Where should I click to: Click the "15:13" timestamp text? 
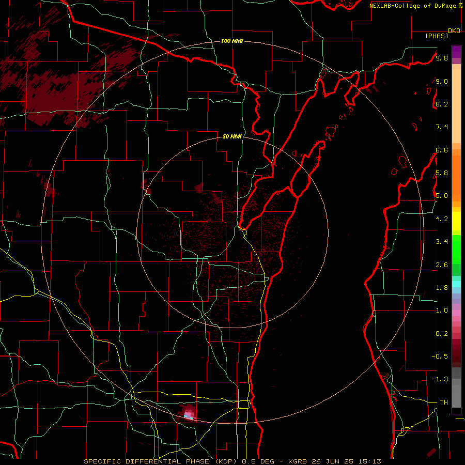tap(369, 461)
